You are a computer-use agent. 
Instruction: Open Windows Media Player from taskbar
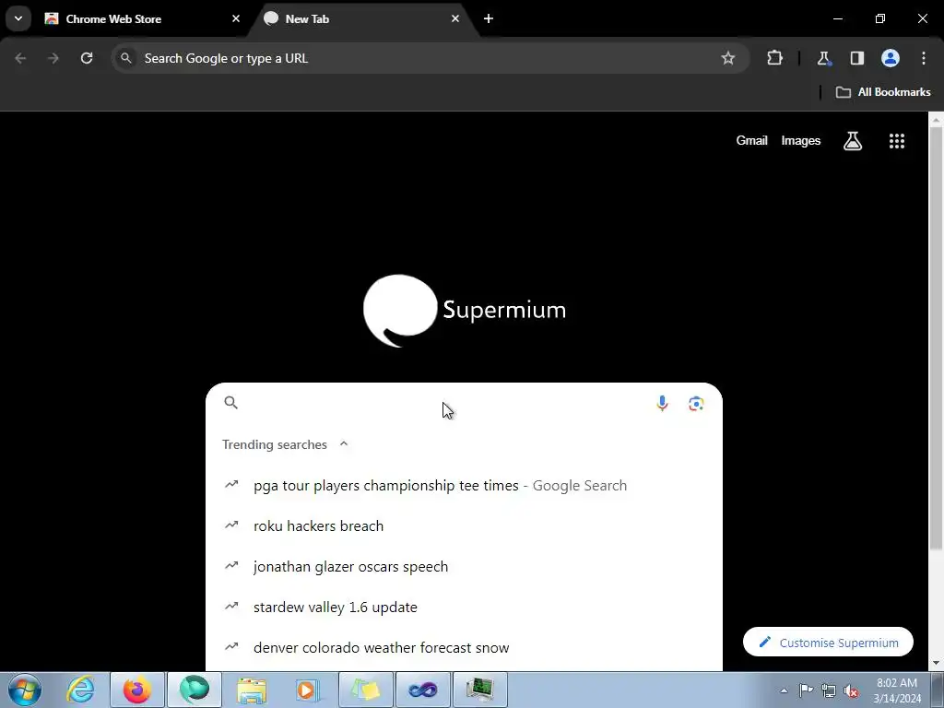[308, 690]
